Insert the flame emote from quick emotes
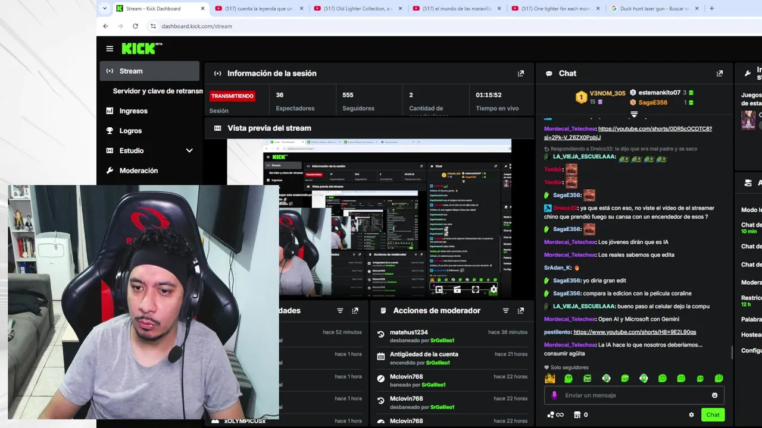Screen dimensions: 762x428 pos(549,378)
